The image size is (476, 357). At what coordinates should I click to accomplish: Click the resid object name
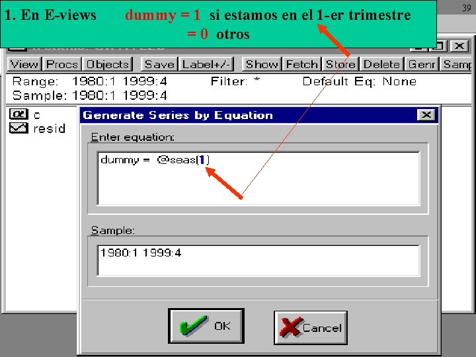[x=49, y=128]
